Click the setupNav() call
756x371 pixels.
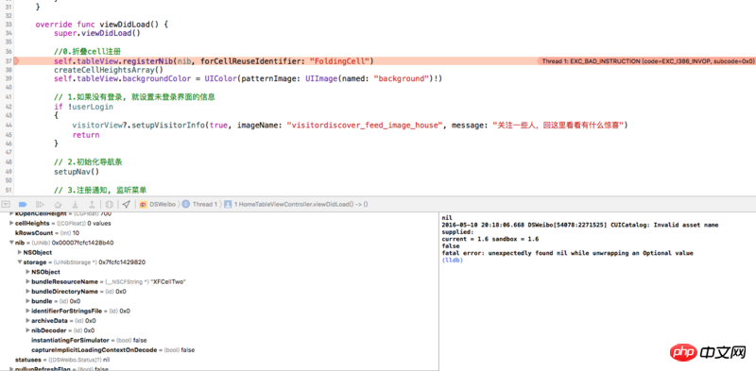click(x=77, y=172)
